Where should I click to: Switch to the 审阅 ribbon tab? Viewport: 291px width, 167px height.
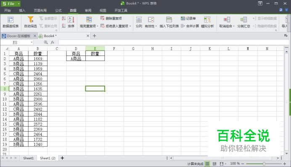(88, 11)
